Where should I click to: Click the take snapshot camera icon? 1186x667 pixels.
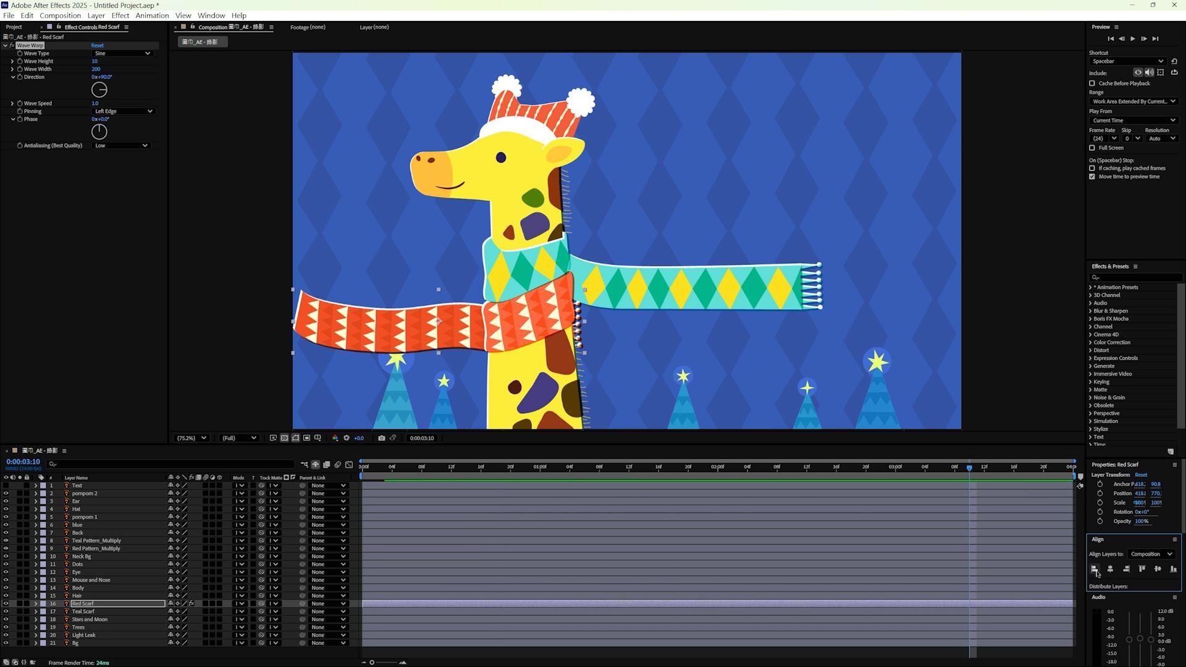381,438
